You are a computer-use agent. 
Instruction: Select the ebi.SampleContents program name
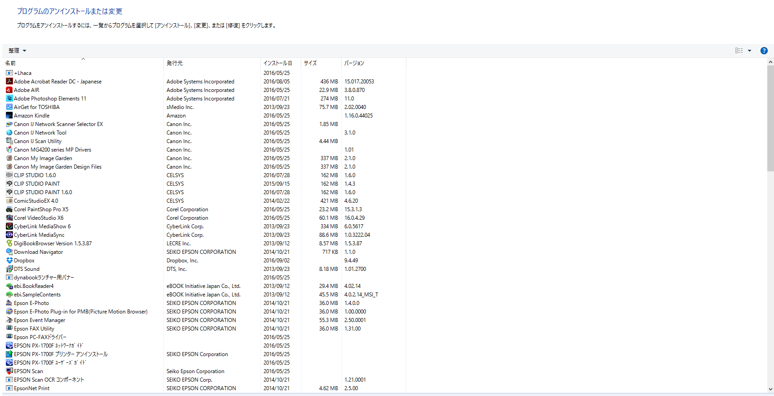pyautogui.click(x=37, y=295)
